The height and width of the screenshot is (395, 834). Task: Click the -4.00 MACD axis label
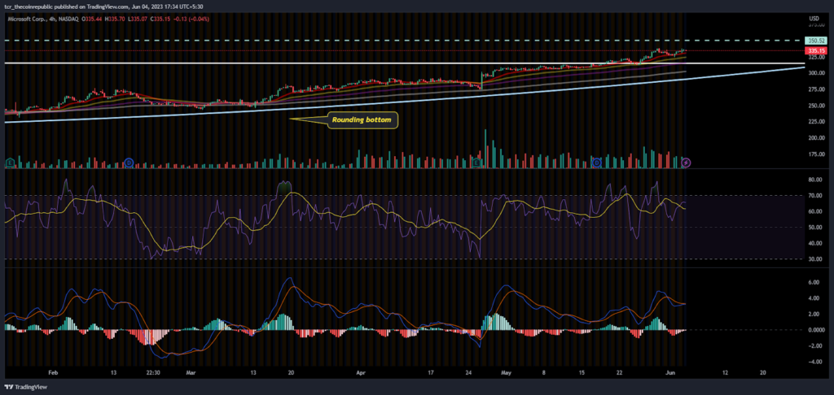(x=815, y=362)
